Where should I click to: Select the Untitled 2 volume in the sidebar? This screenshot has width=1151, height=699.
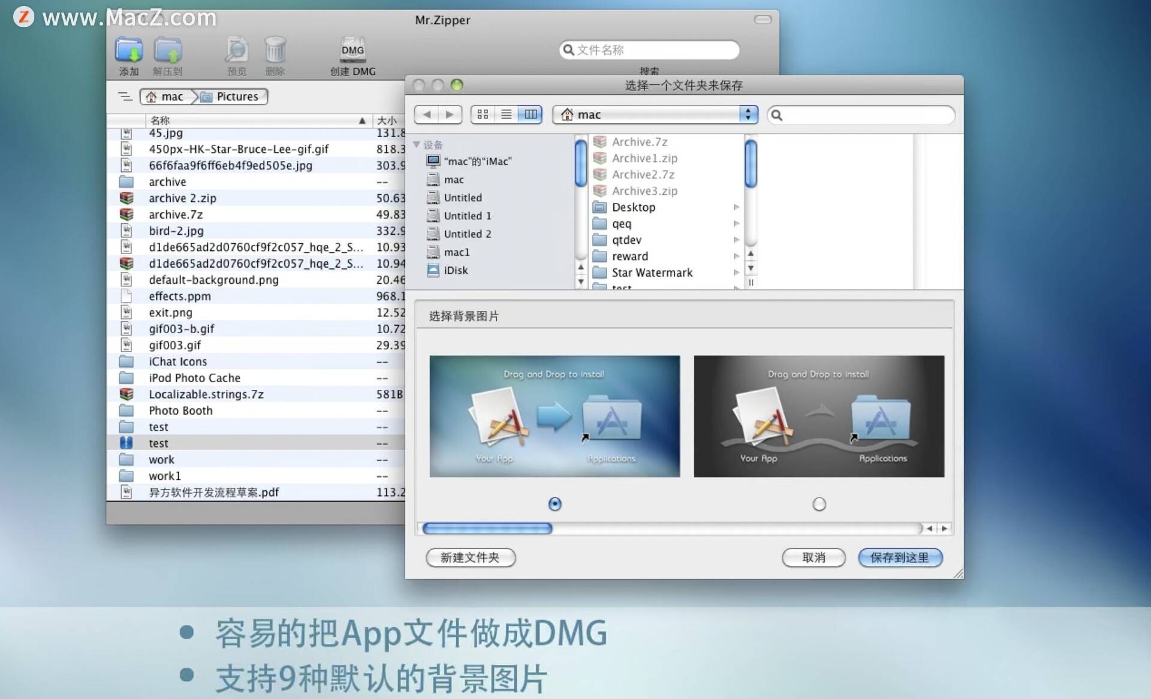[459, 234]
